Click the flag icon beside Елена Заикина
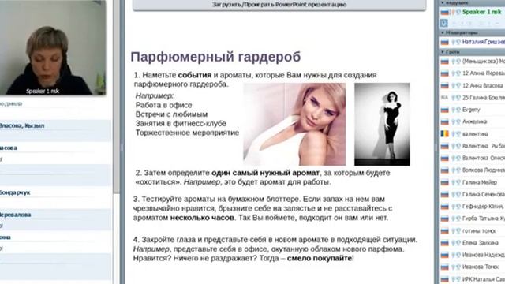Image resolution: width=505 pixels, height=284 pixels. (x=445, y=243)
